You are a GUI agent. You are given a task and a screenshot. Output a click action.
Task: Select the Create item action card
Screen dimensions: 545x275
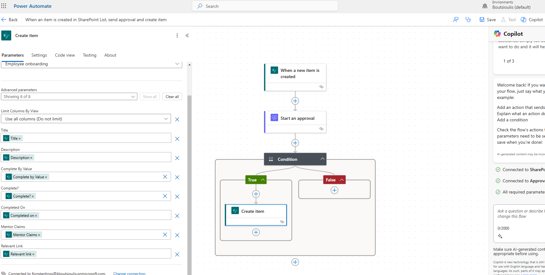(256, 215)
